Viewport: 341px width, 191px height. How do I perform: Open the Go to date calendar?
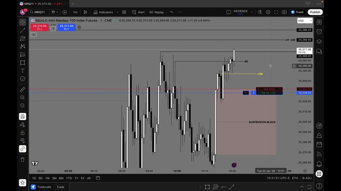click(98, 178)
